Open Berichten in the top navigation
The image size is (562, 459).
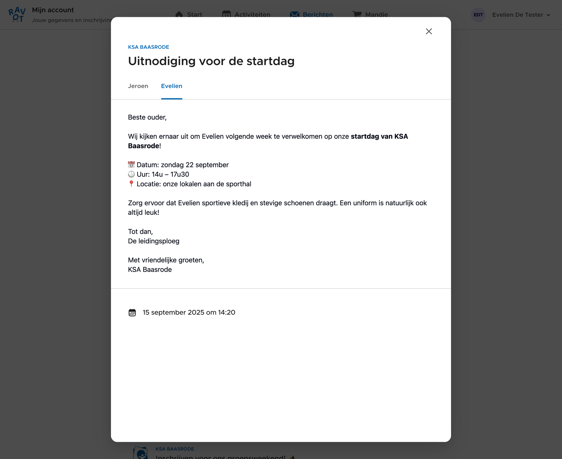(311, 14)
